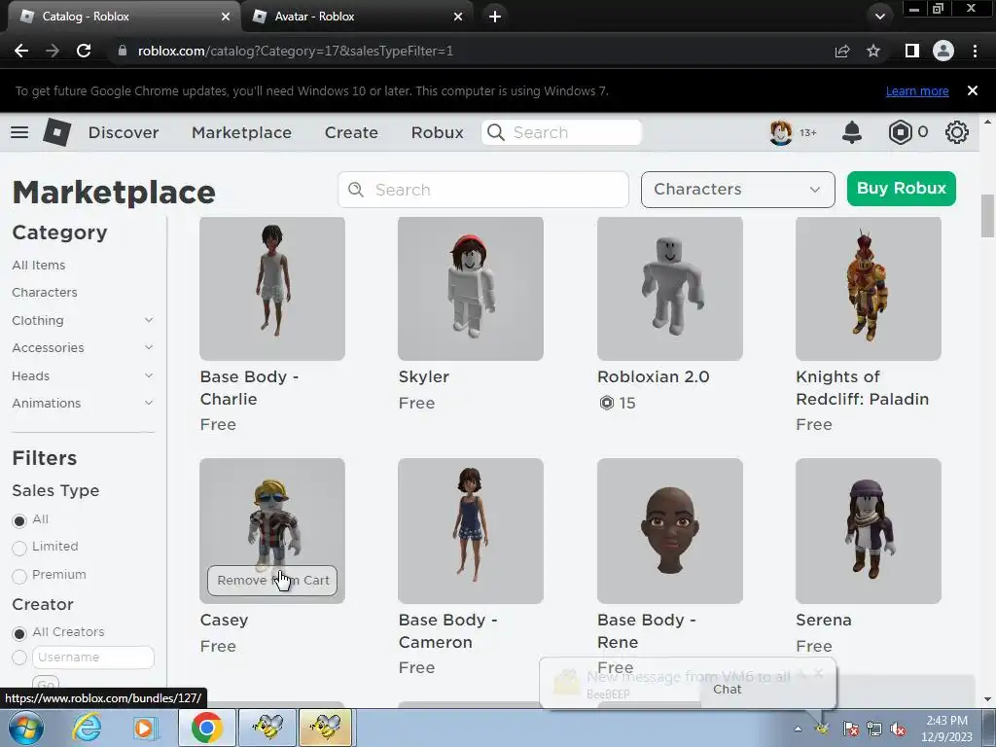The image size is (996, 747).
Task: Select the All Creators radio
Action: [x=19, y=633]
